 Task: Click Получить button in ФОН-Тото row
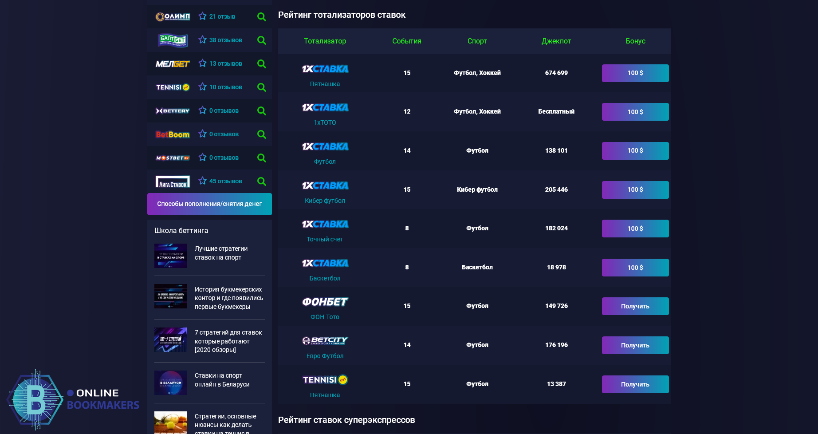pos(635,306)
